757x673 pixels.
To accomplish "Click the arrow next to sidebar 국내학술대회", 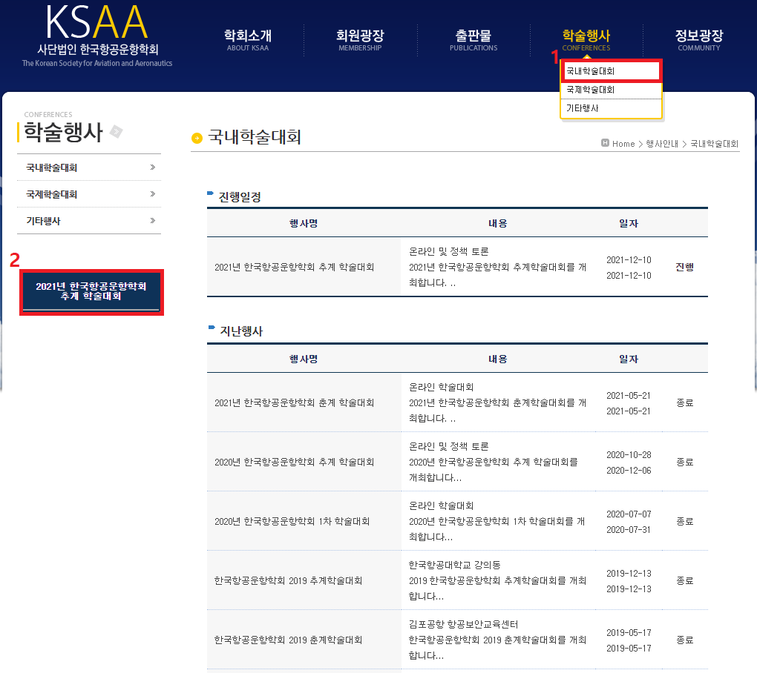I will pyautogui.click(x=153, y=168).
